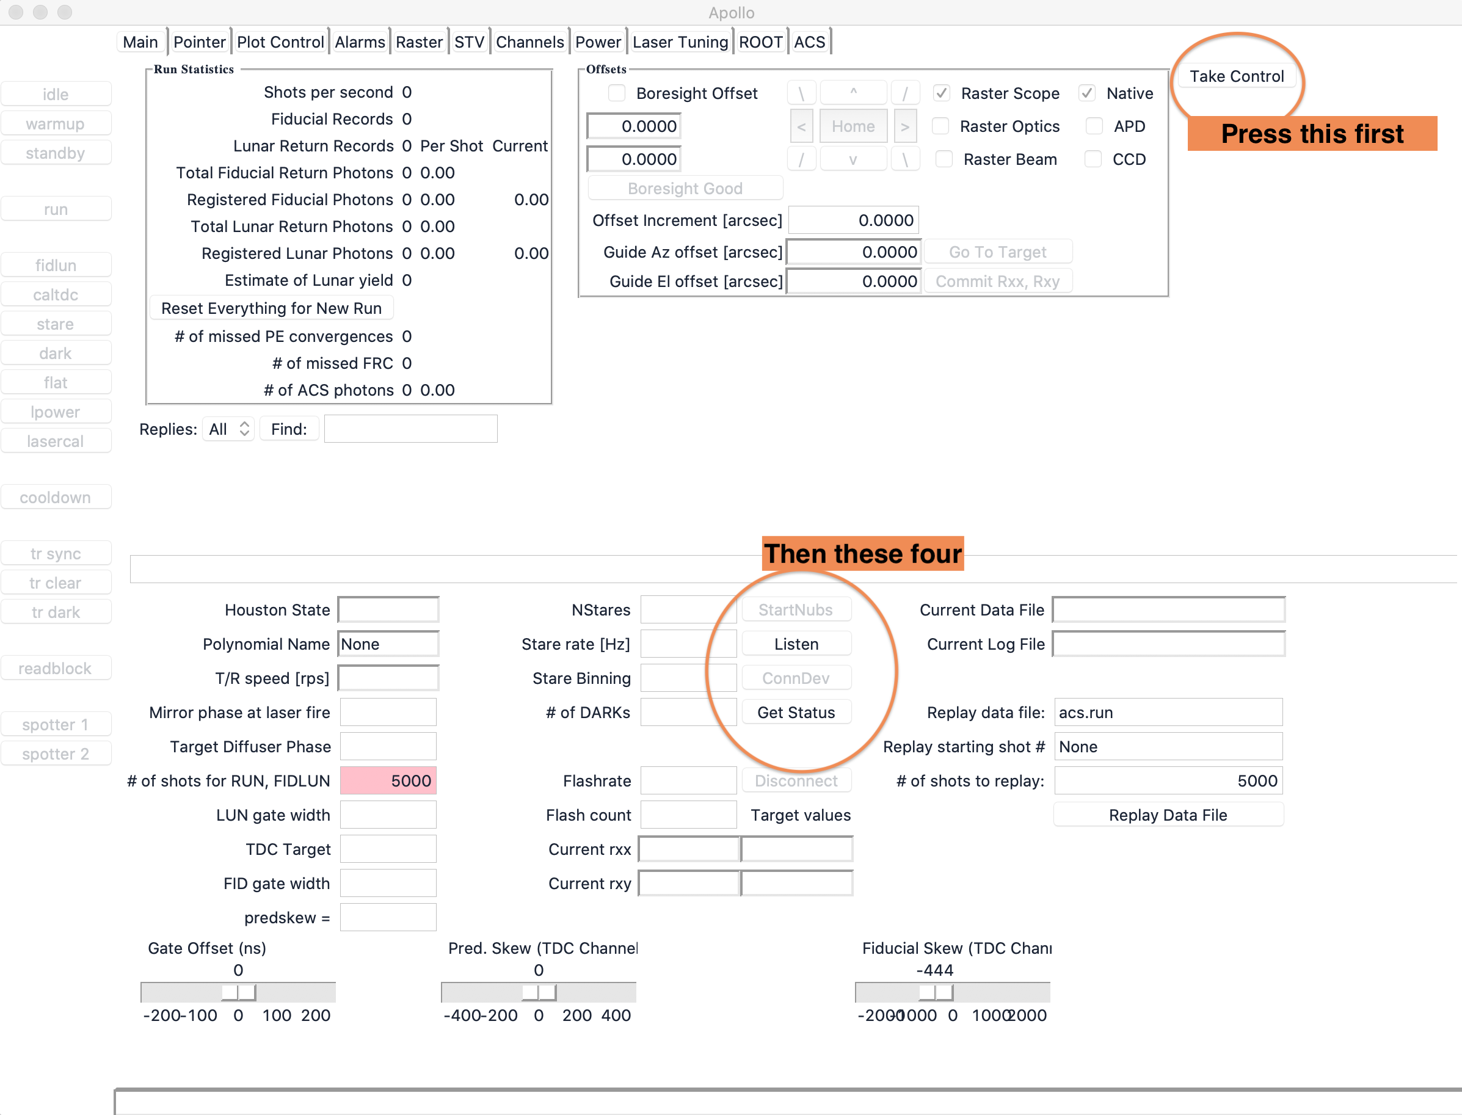Click the pink shots for RUN field
This screenshot has width=1462, height=1115.
[388, 780]
